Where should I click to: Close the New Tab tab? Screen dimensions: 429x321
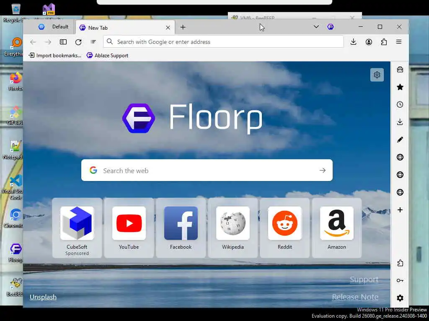(x=168, y=28)
